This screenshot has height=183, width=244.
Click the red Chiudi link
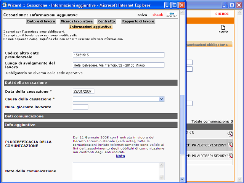(157, 15)
